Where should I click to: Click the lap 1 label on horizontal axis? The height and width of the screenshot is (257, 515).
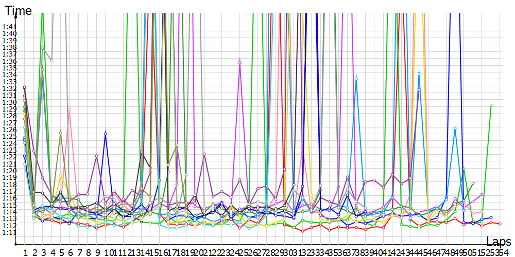[x=25, y=252]
